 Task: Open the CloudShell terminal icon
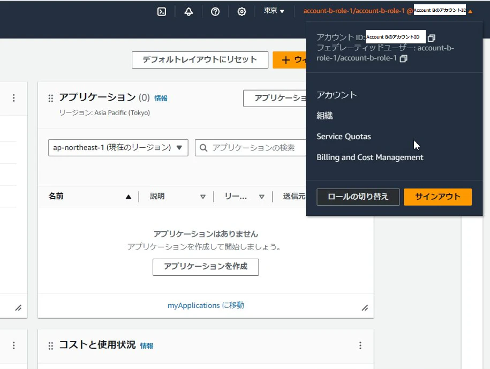[162, 12]
